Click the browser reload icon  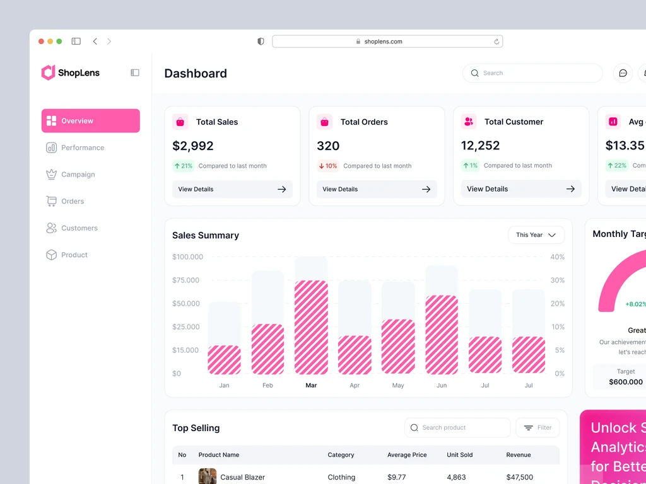pos(496,42)
